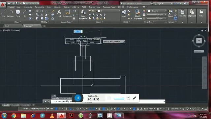Viewport: 211px width, 119px height.
Task: Click Match Properties tool
Action: point(138,14)
